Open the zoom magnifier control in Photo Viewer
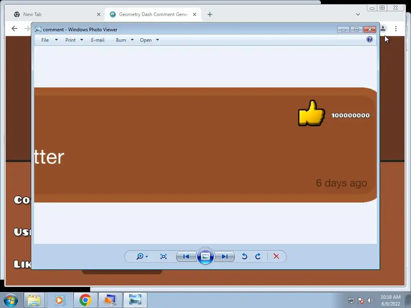Screen dimensions: 411x308 [142, 256]
